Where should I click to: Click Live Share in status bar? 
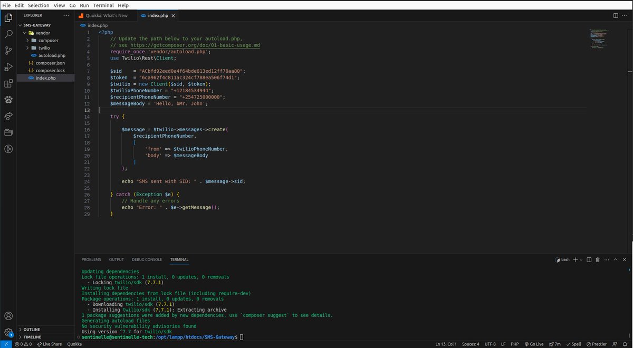(x=49, y=344)
